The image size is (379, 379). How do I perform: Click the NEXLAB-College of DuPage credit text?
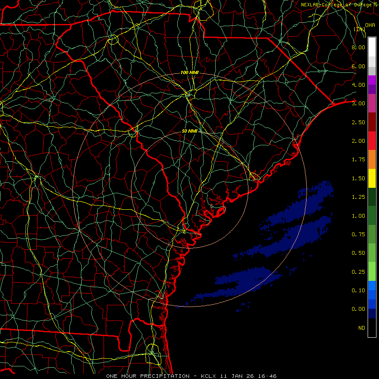coord(336,5)
